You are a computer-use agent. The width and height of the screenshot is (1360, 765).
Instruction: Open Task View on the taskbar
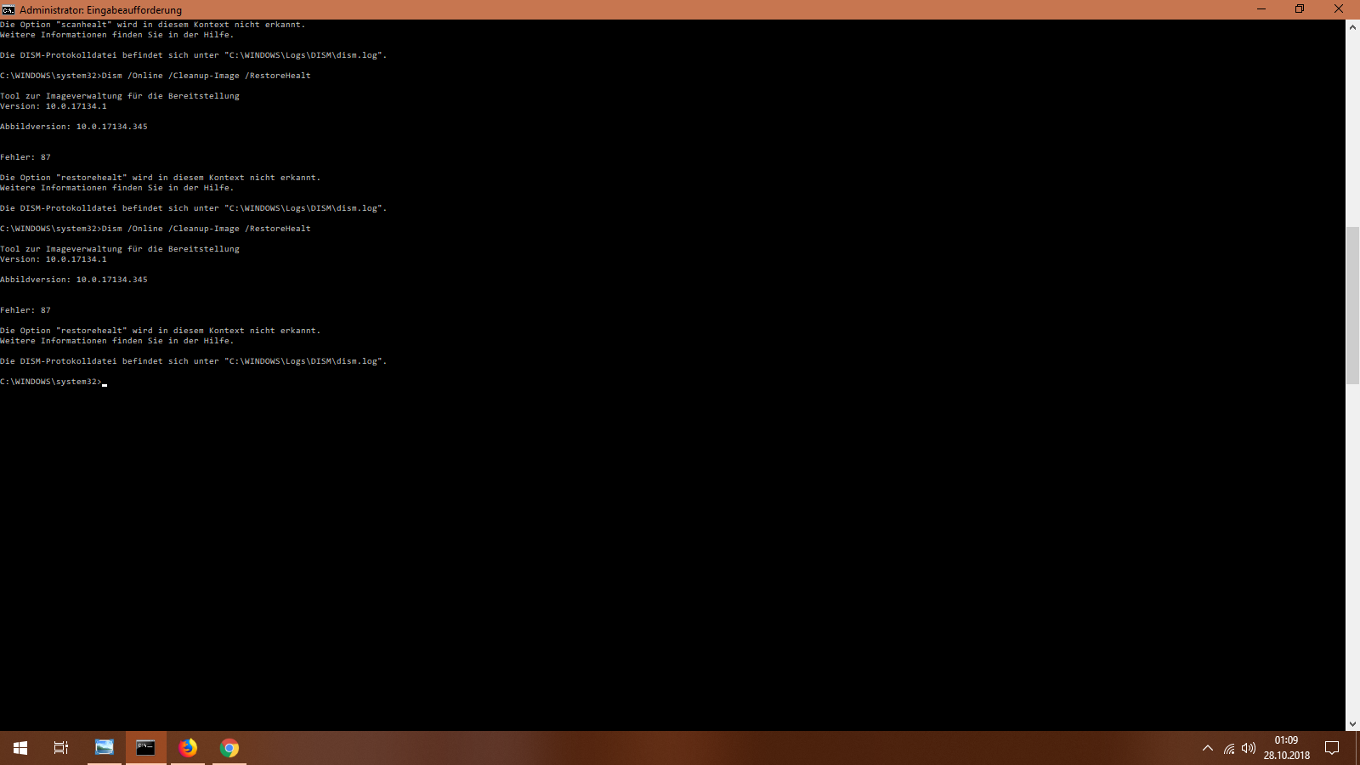pyautogui.click(x=61, y=748)
